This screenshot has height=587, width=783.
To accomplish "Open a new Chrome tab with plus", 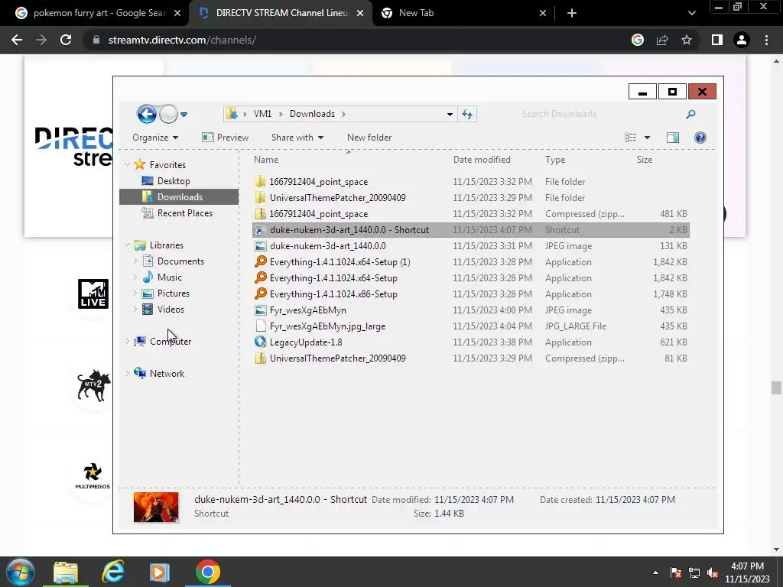I will [572, 13].
